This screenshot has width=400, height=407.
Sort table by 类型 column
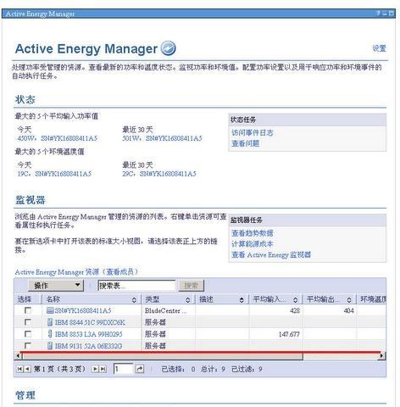click(188, 300)
